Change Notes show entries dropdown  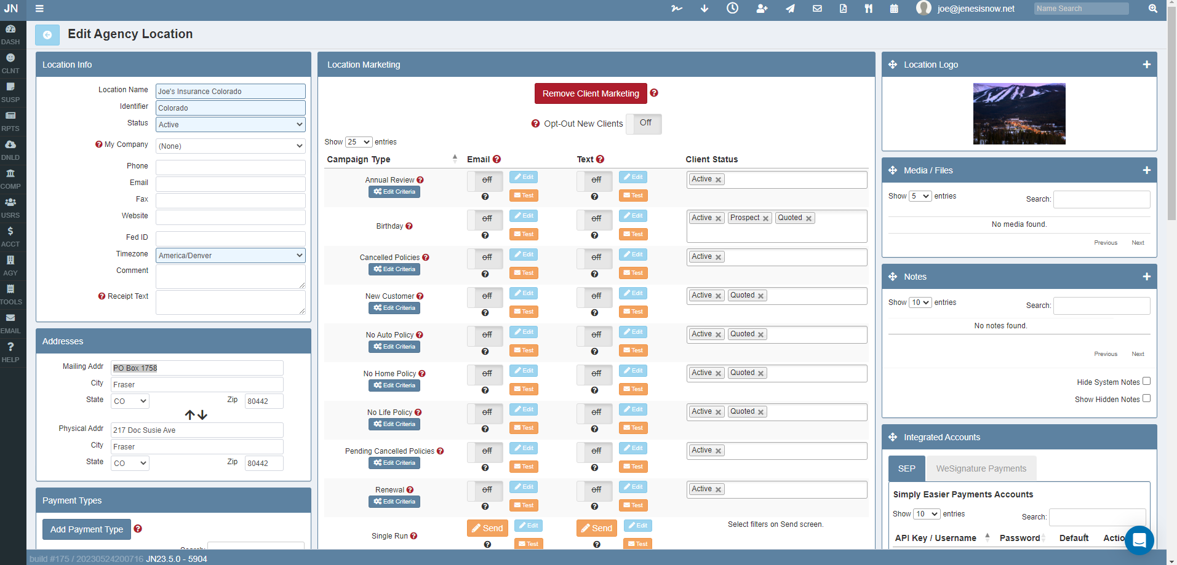coord(920,302)
